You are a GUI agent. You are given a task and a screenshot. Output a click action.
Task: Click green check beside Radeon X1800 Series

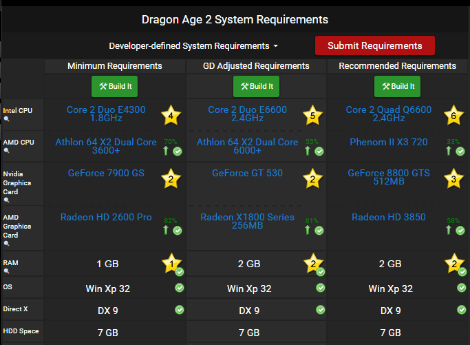(x=319, y=231)
